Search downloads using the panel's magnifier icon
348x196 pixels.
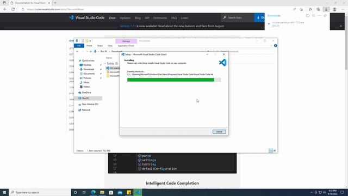tap(313, 16)
